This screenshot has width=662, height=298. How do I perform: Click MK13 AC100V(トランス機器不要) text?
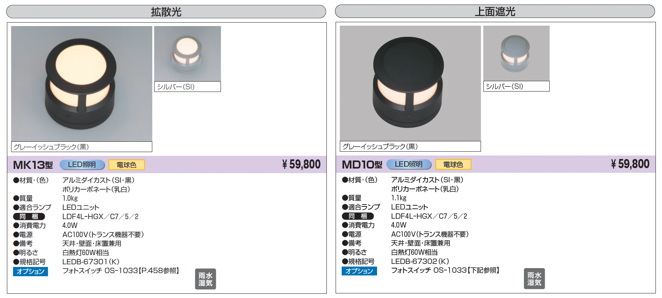coord(103,234)
